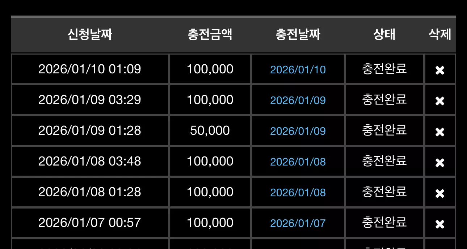Select the 충전날짜 column header

298,35
